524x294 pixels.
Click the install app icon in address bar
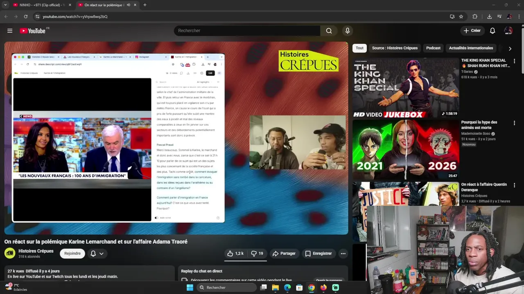point(452,16)
